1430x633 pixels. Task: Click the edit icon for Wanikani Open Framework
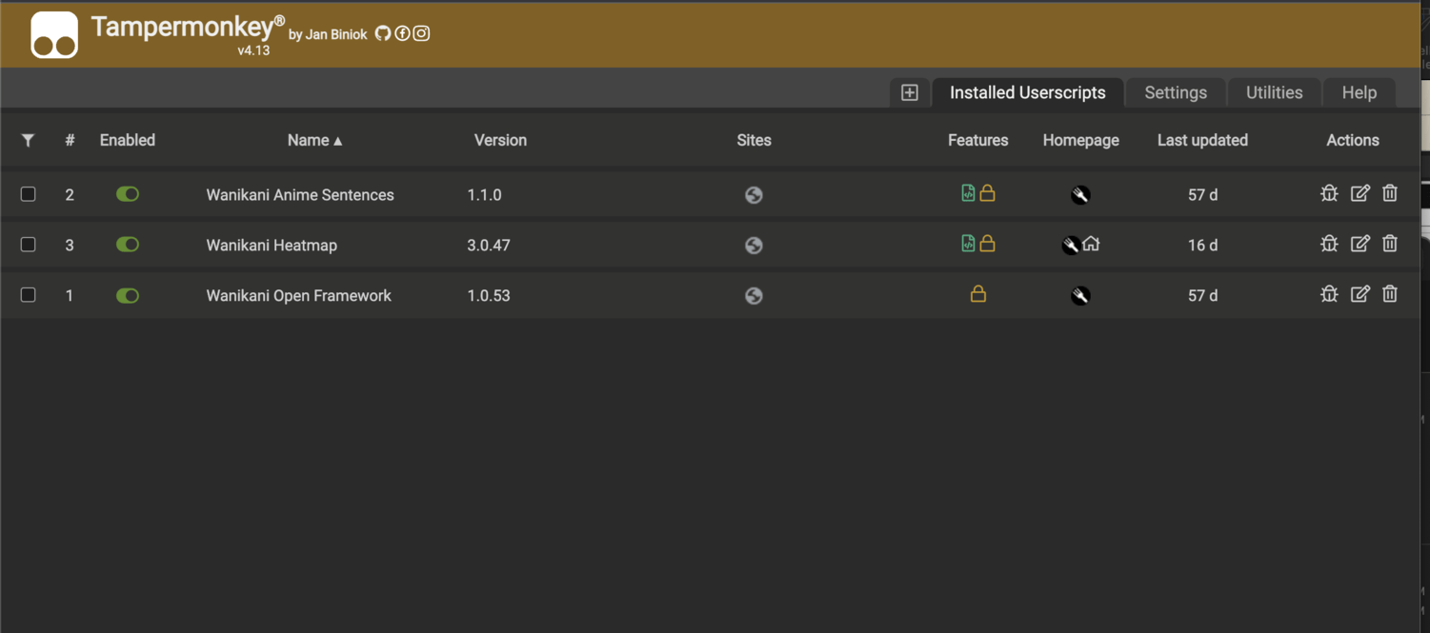point(1360,294)
